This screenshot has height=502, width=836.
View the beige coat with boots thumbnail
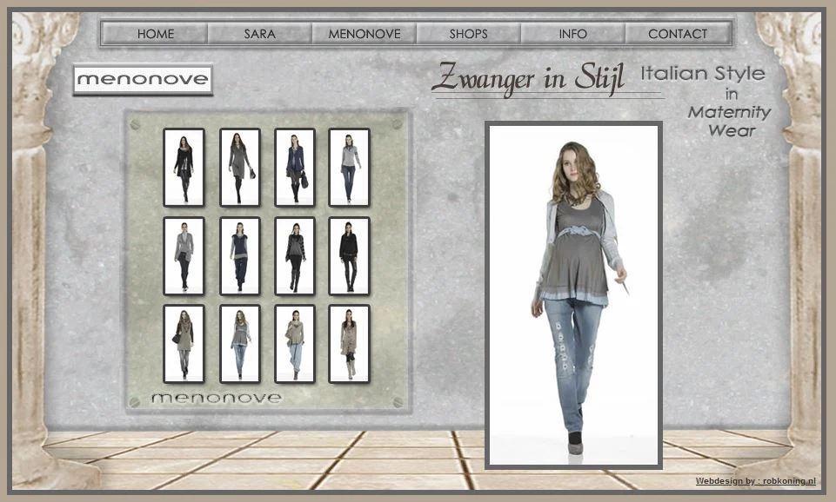click(349, 344)
